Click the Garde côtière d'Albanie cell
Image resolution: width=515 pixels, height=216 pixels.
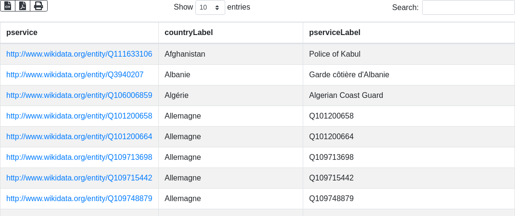tap(349, 75)
